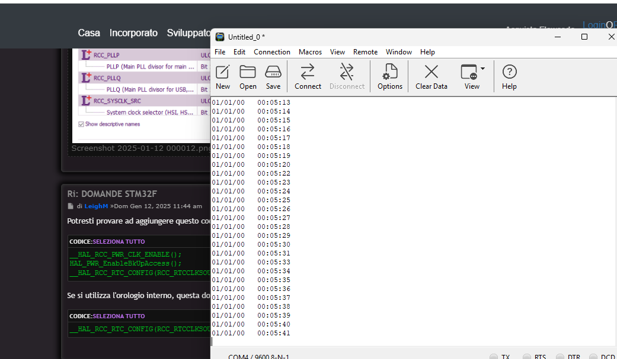Click the RCC_PLLQ register icon

pos(86,77)
